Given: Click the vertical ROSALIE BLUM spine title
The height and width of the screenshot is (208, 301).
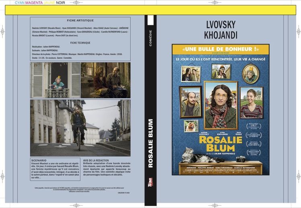Looking at the screenshot, I should point(150,143).
